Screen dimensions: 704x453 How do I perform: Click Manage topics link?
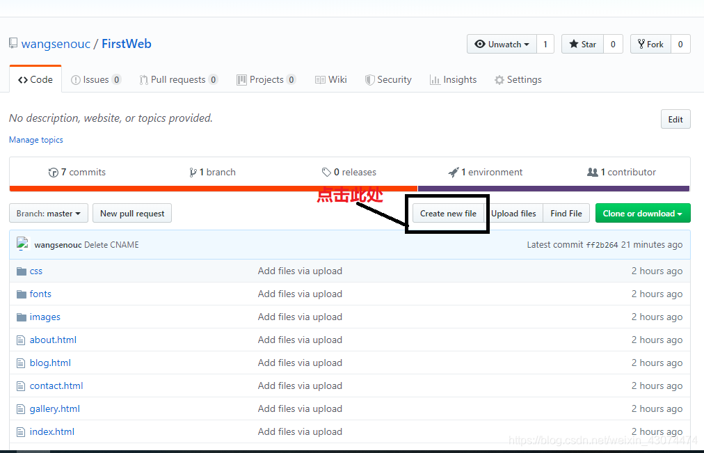pos(36,140)
